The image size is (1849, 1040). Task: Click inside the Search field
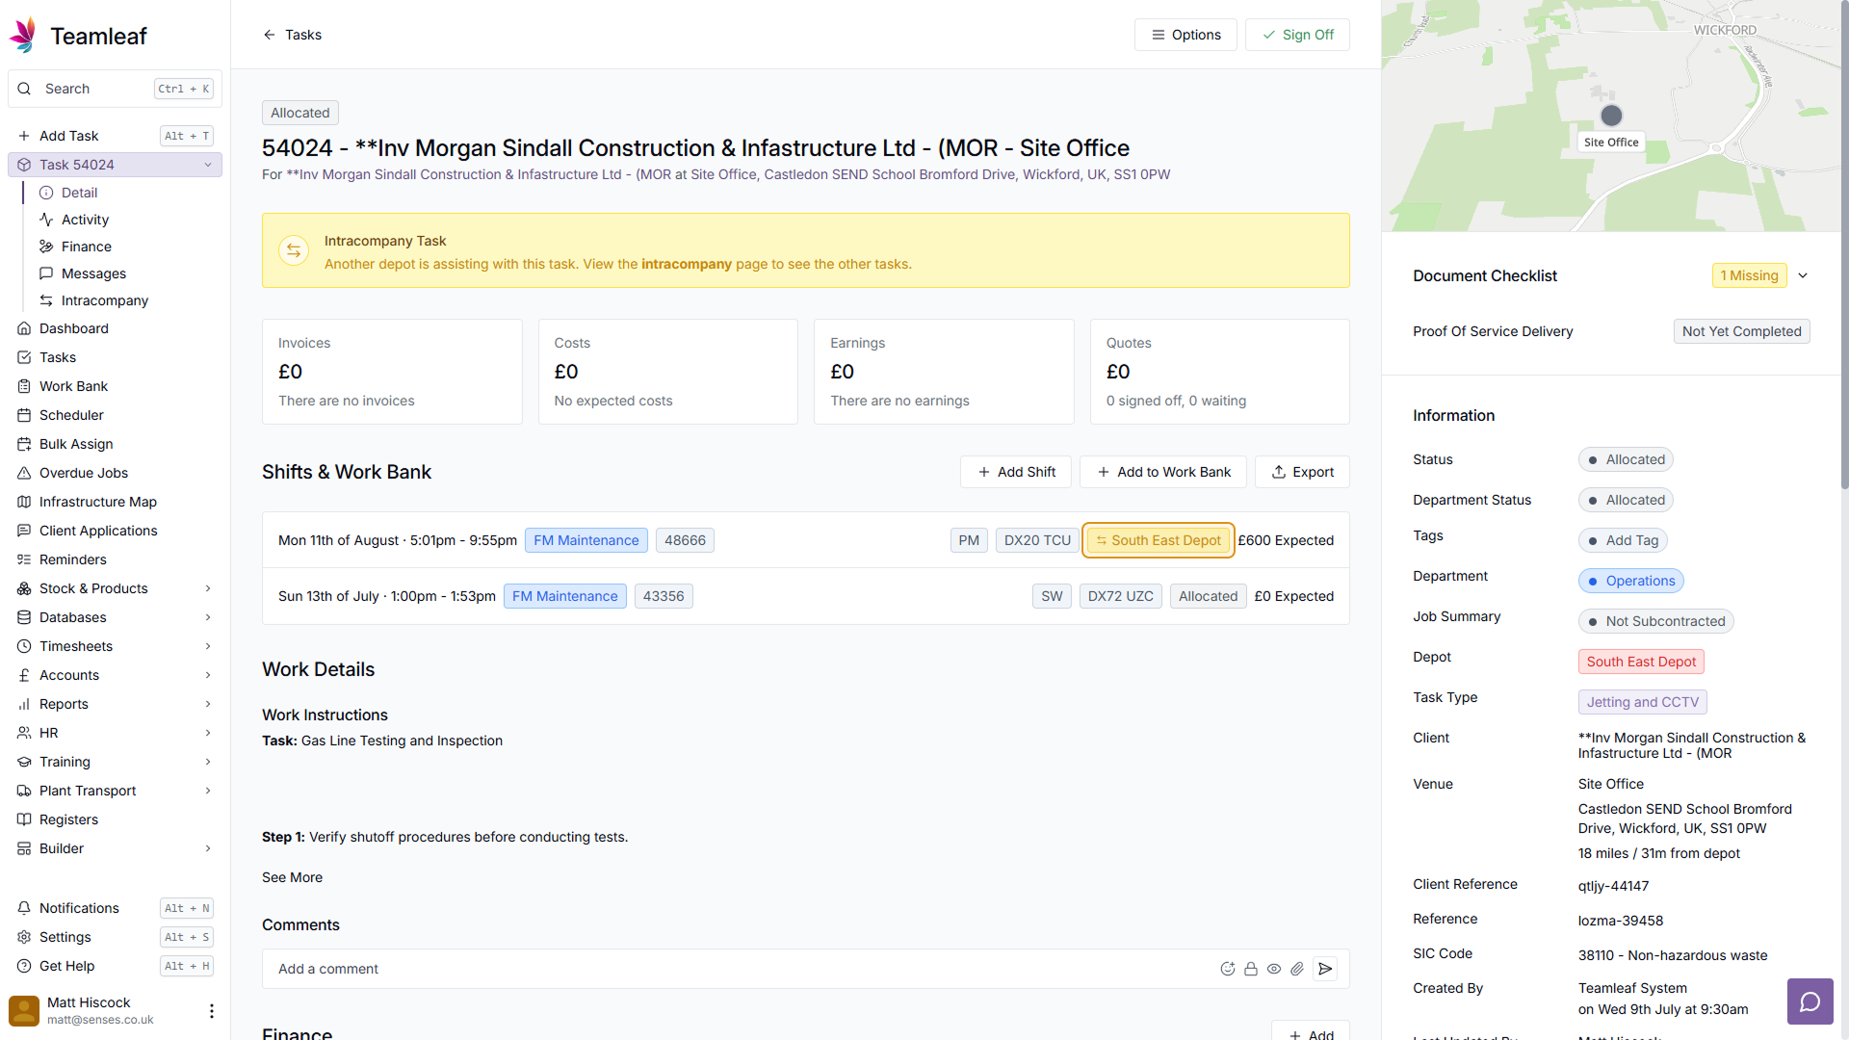click(x=115, y=89)
